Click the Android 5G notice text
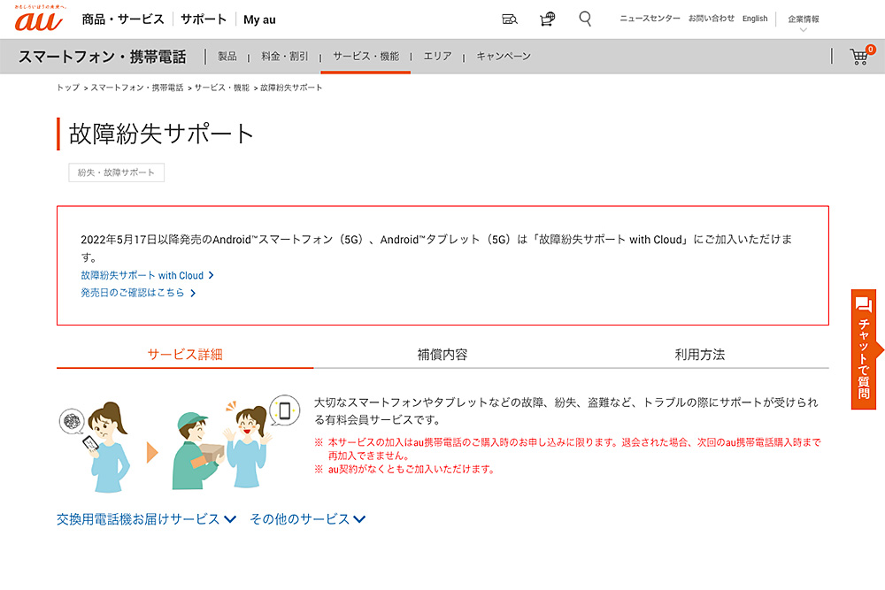 [x=436, y=249]
